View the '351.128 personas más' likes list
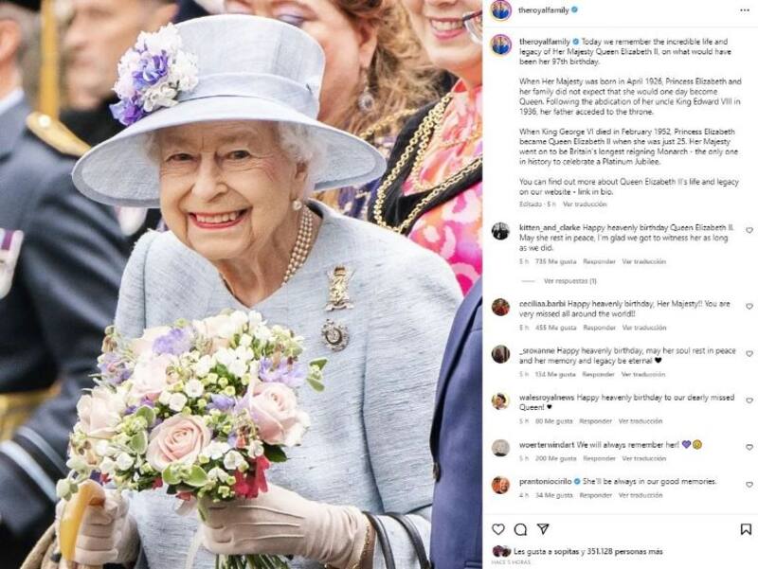The width and height of the screenshot is (758, 569). (625, 551)
